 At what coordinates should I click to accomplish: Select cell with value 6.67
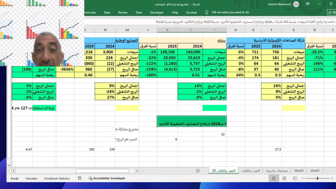[22, 149]
